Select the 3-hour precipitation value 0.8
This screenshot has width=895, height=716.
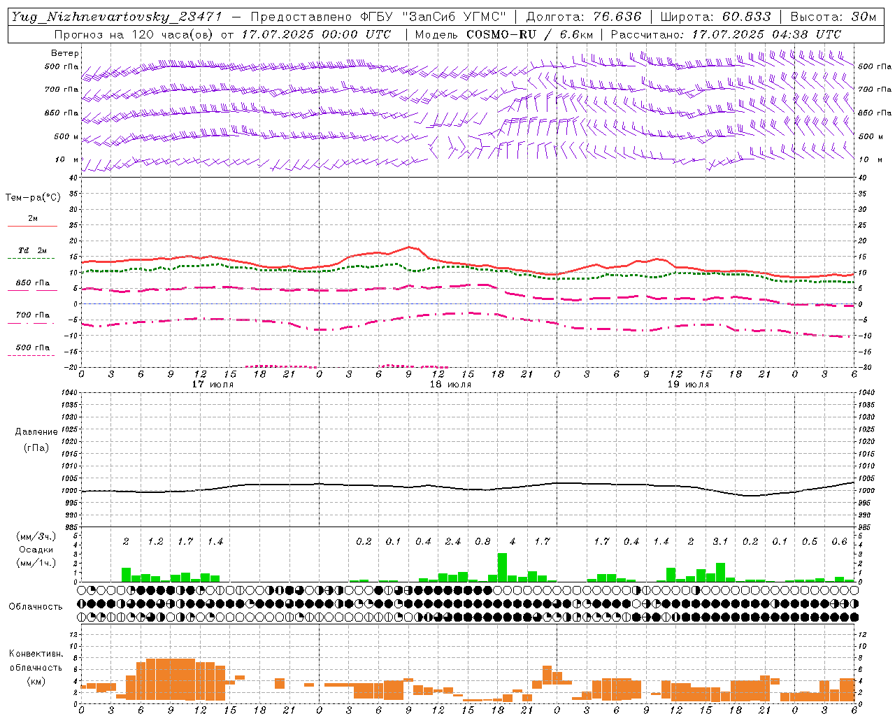[482, 542]
